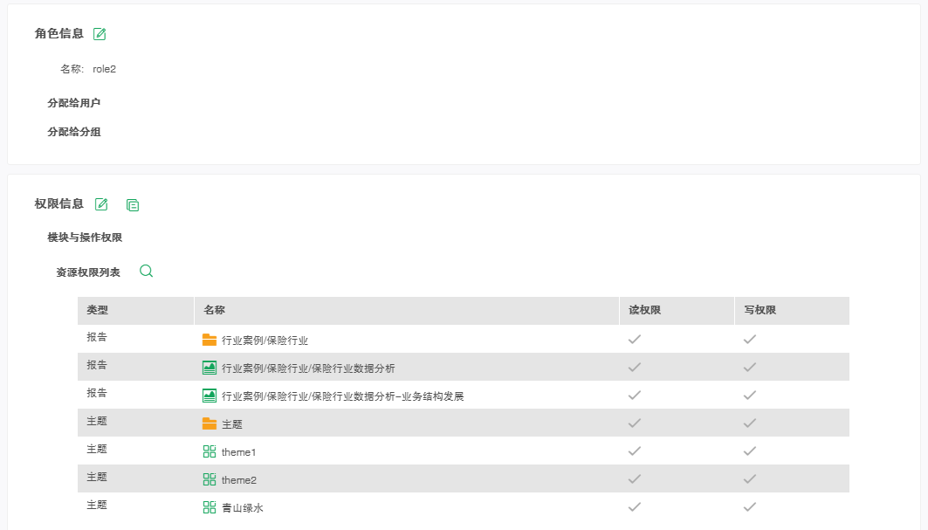Click the orange 主题 folder icon
The image size is (928, 530).
(x=210, y=423)
